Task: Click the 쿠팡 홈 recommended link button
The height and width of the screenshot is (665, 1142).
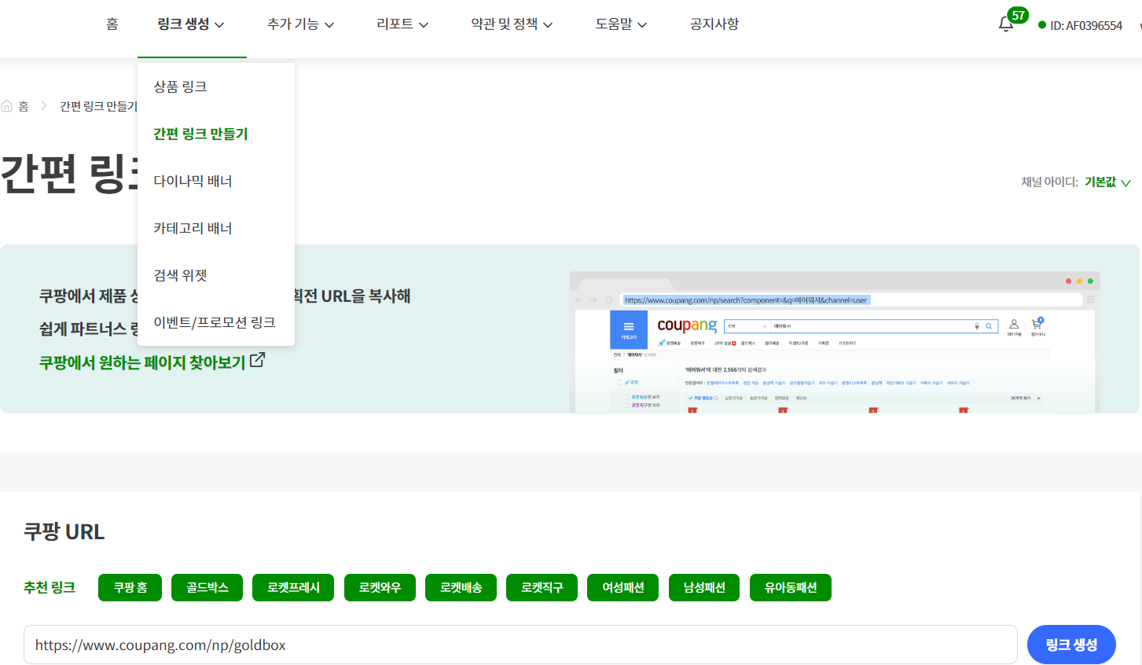Action: [x=130, y=587]
